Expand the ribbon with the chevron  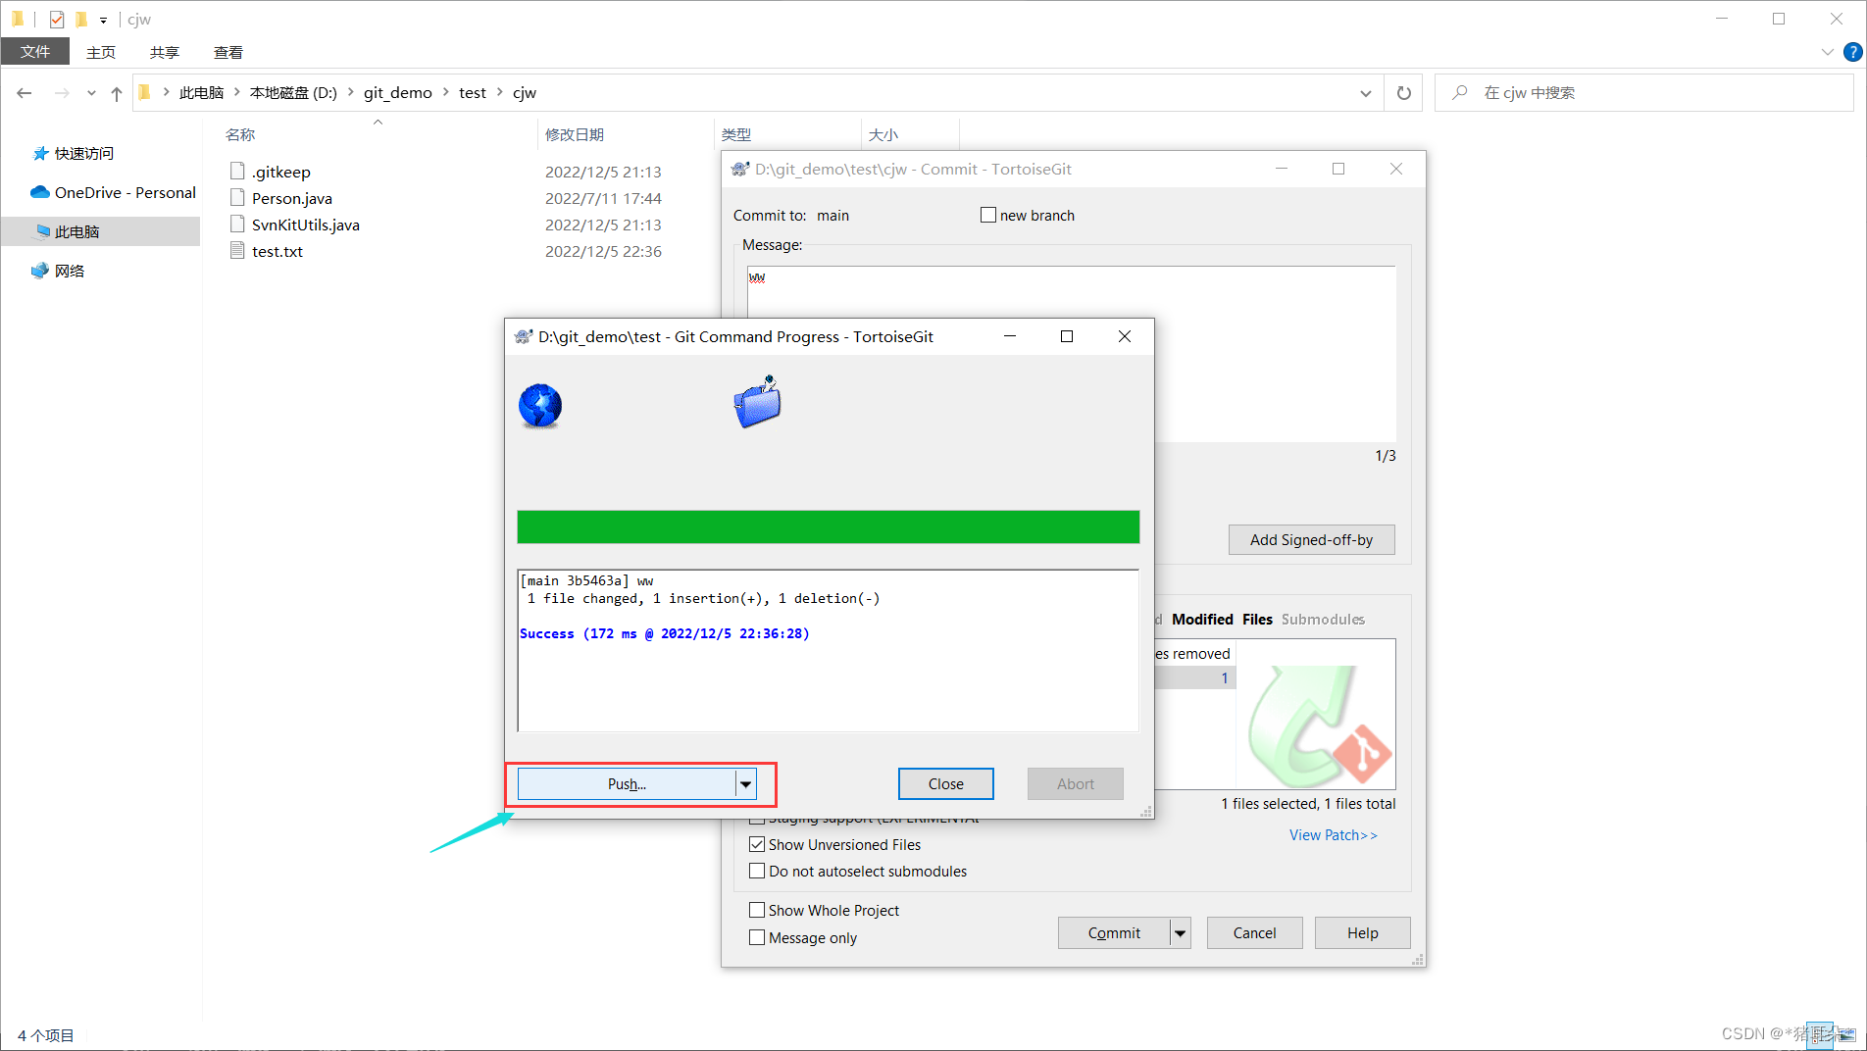click(1827, 51)
